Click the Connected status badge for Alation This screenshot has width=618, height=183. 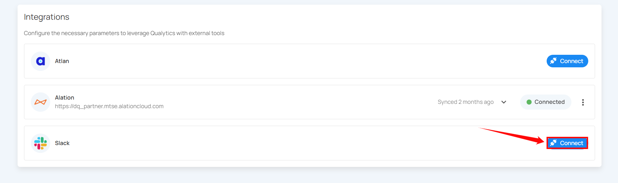(x=546, y=102)
